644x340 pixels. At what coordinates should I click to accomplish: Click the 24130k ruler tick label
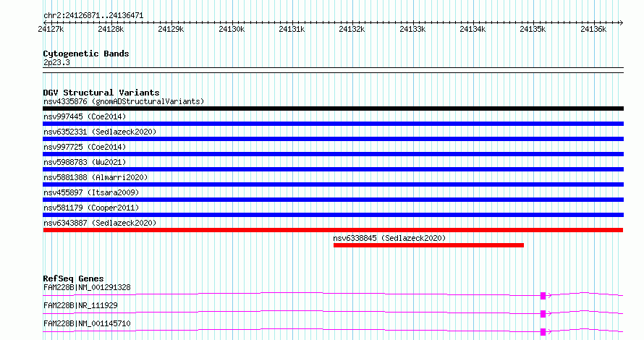pyautogui.click(x=232, y=29)
